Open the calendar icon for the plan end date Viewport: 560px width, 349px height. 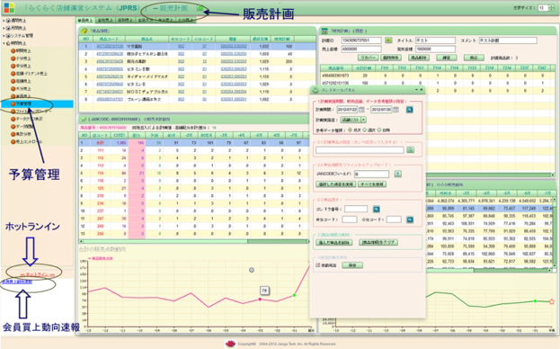(x=396, y=110)
